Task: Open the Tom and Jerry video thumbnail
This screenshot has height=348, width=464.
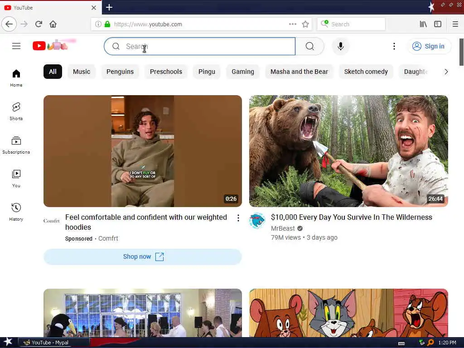Action: tap(348, 313)
